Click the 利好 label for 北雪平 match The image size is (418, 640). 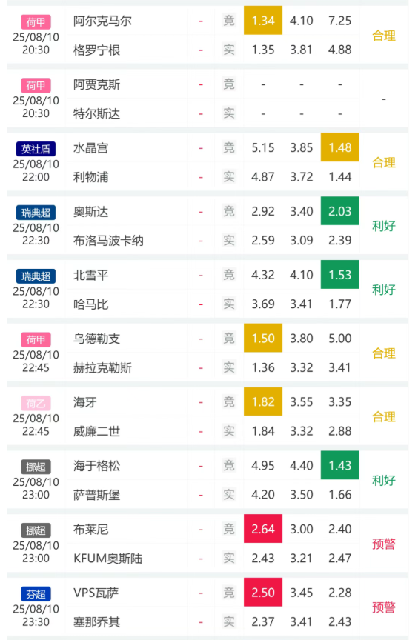[384, 290]
